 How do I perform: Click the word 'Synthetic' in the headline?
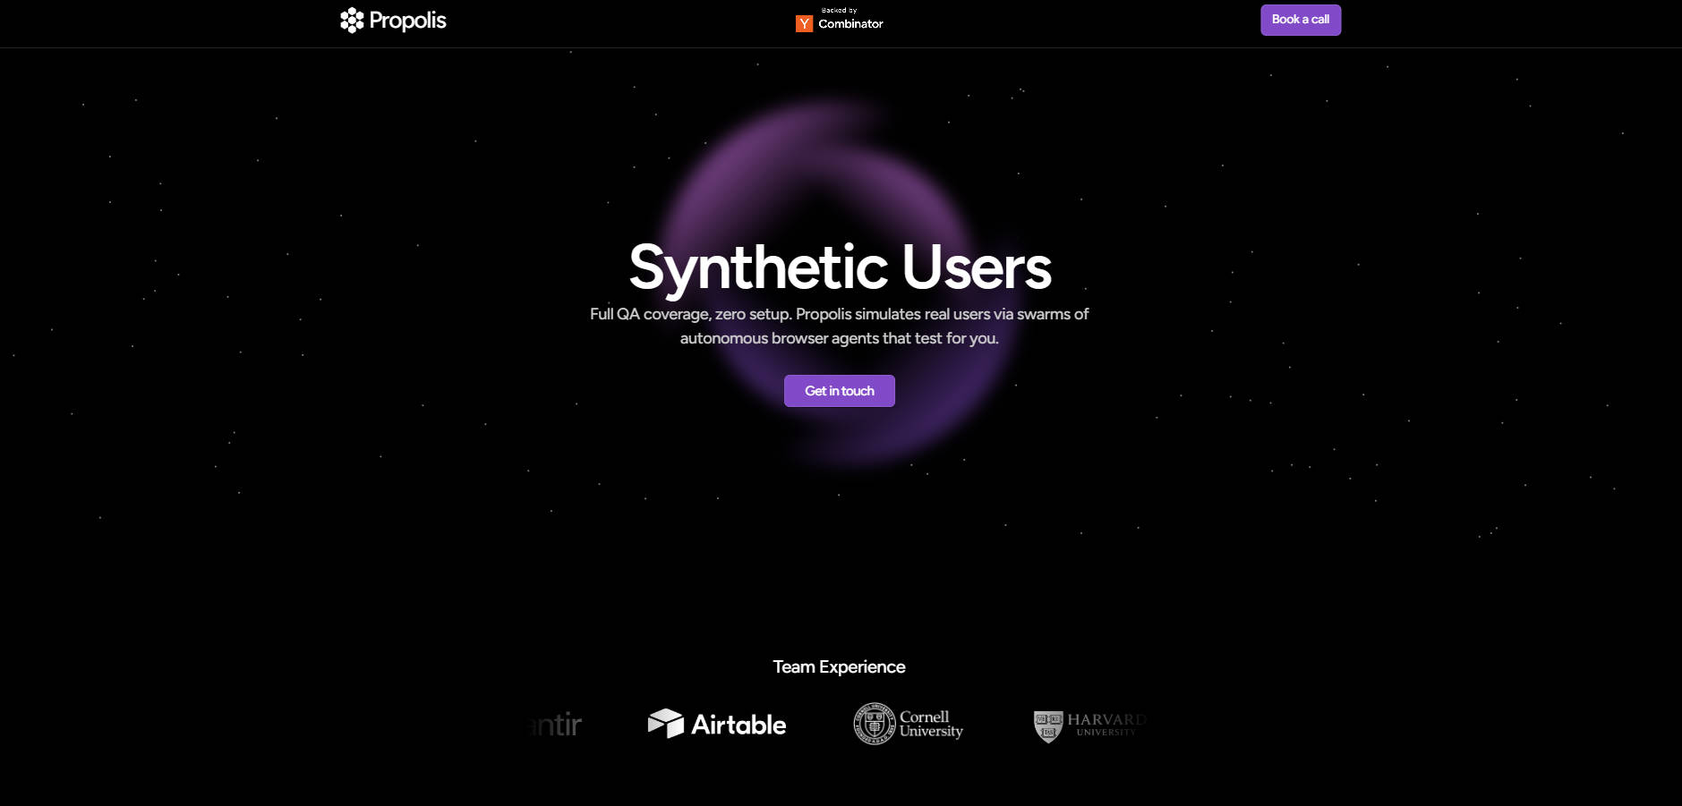pyautogui.click(x=757, y=267)
